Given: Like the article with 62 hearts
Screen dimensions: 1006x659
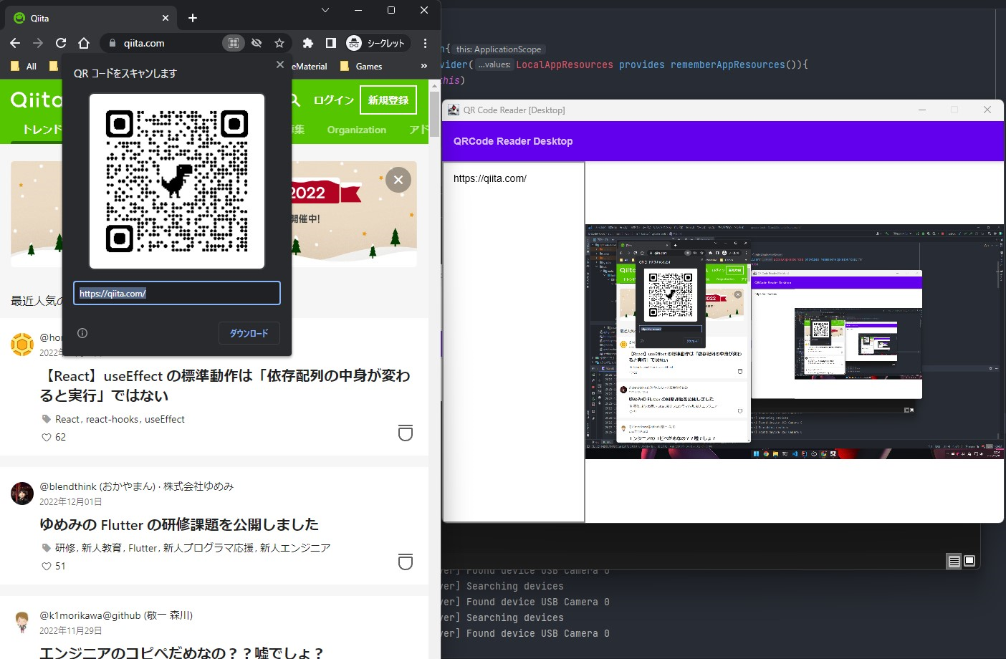Looking at the screenshot, I should 47,437.
